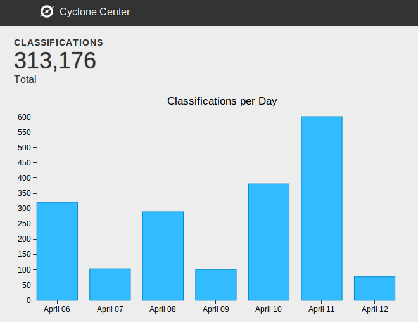This screenshot has width=418, height=322.
Task: Click the April 12 axis label
Action: (x=374, y=309)
